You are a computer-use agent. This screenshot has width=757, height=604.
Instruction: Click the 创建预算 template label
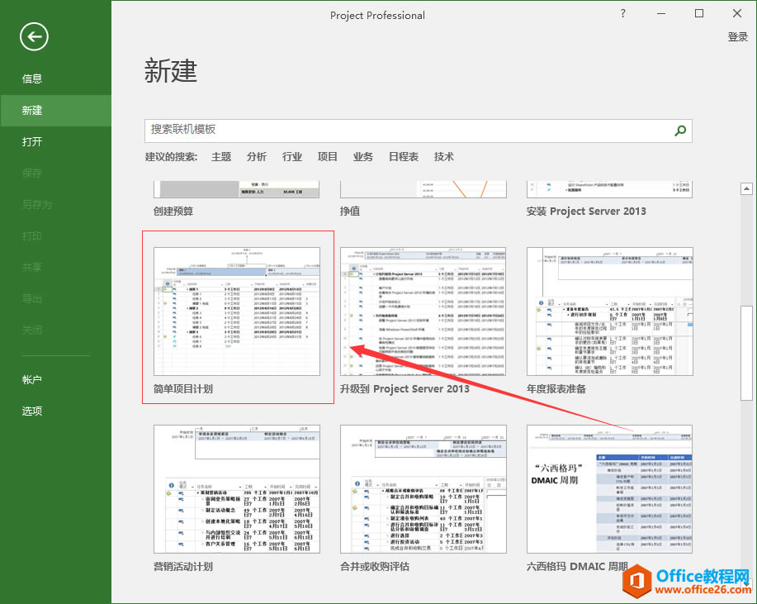pos(173,212)
